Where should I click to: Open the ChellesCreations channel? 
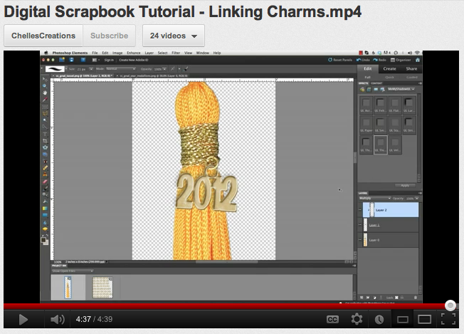click(43, 36)
